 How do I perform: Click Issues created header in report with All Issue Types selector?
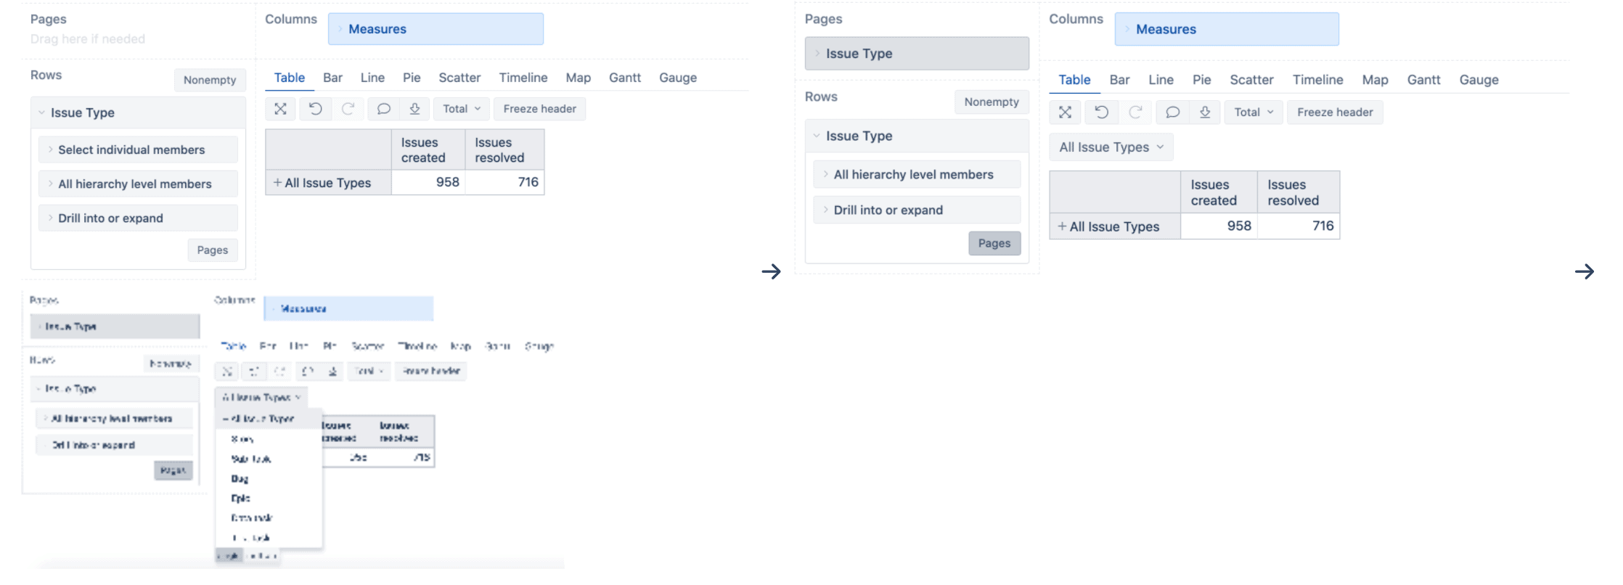coord(1219,192)
